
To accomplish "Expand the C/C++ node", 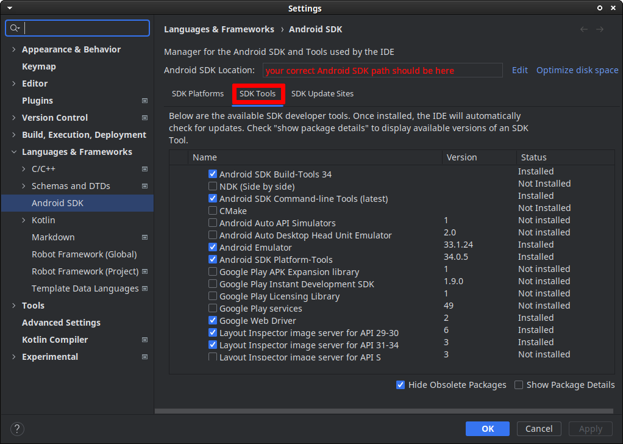I will [x=24, y=169].
